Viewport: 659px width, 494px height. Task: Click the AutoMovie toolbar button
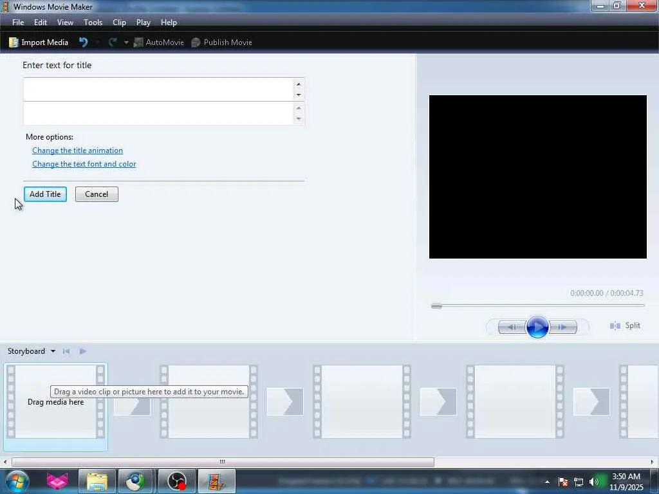pos(159,42)
